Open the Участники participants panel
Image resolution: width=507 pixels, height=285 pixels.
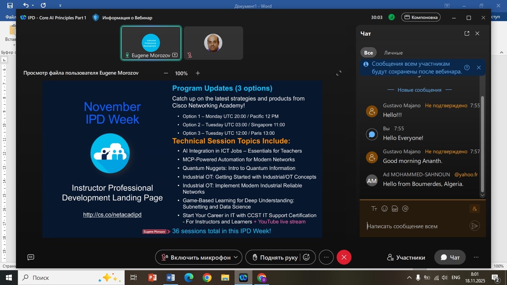pos(406,257)
